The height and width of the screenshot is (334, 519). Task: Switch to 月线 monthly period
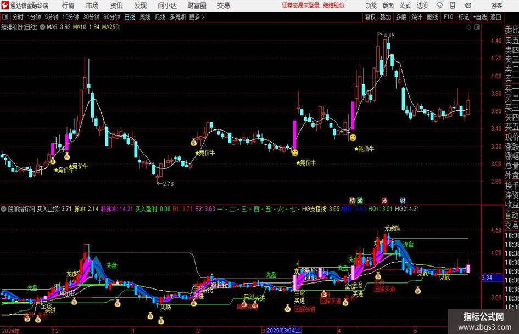(x=160, y=17)
